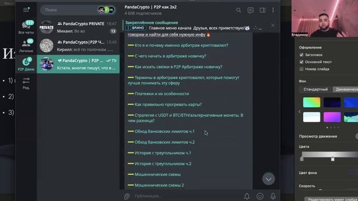Select the Стандартный background tab
The width and height of the screenshot is (358, 201).
tap(315, 89)
